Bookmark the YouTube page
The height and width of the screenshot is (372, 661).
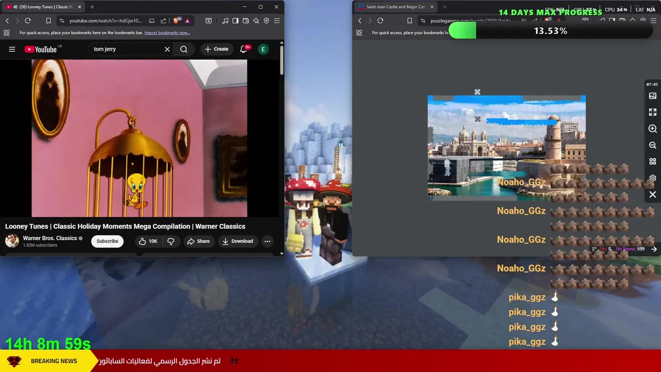pyautogui.click(x=49, y=21)
